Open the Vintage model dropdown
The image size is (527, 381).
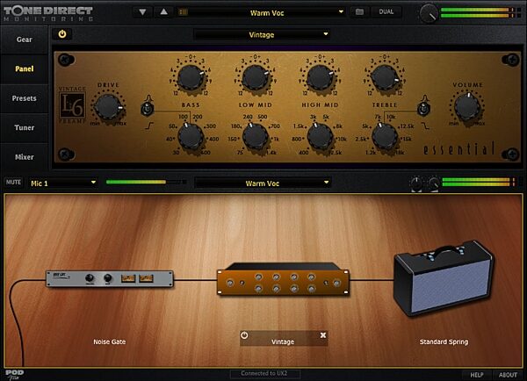(262, 34)
